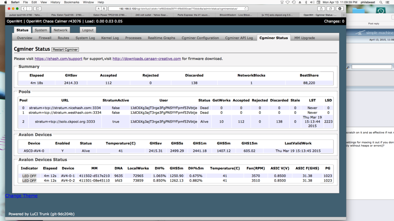Open the Edit menu

click(x=34, y=2)
